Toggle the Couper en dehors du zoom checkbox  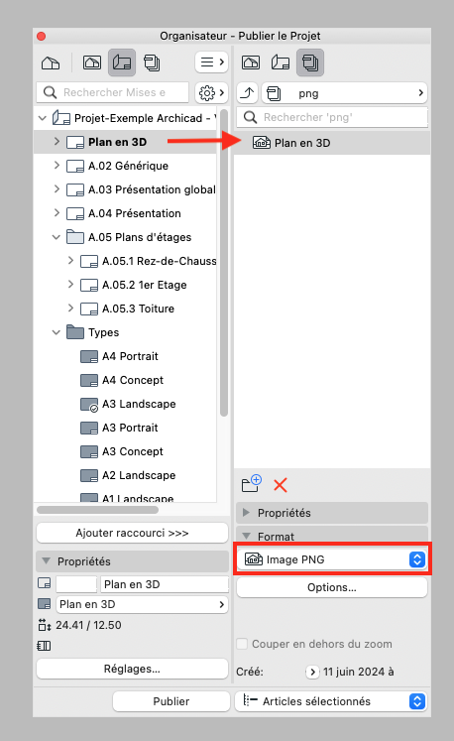point(242,644)
